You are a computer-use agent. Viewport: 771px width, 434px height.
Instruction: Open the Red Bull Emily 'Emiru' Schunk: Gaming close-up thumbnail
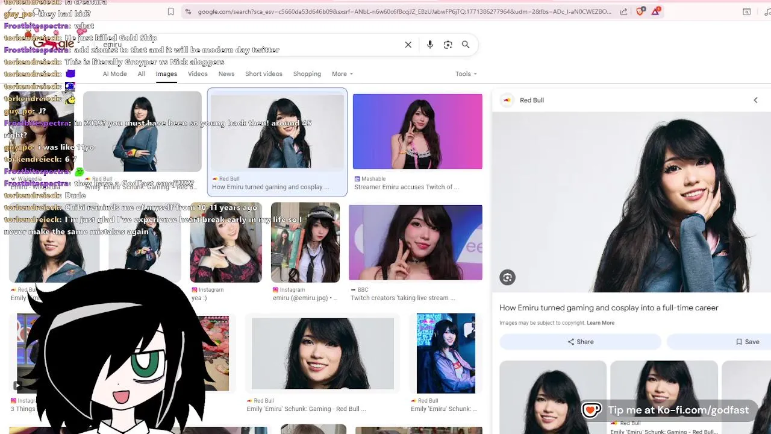tap(323, 354)
